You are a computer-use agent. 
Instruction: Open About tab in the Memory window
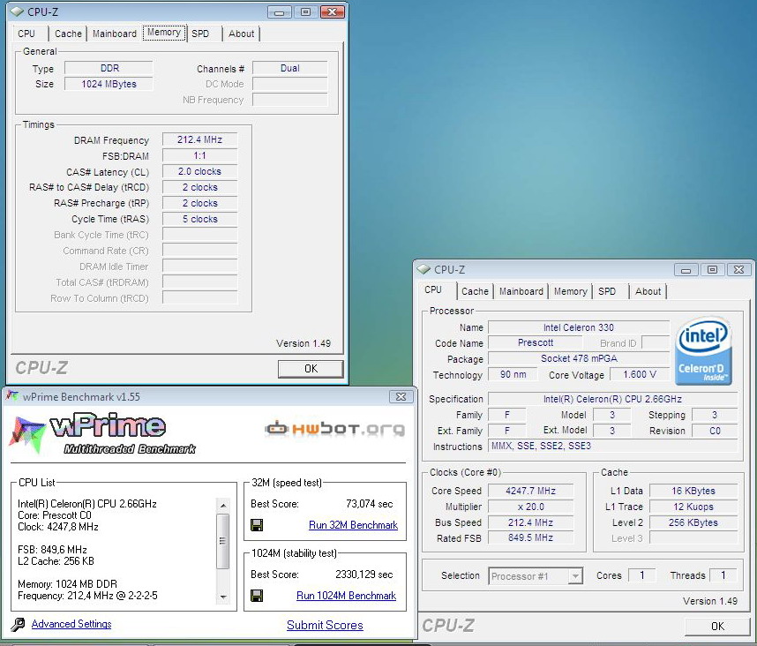(x=242, y=34)
